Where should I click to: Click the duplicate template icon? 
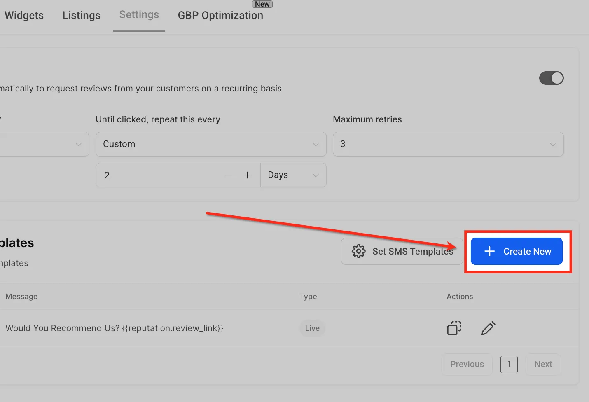point(454,328)
